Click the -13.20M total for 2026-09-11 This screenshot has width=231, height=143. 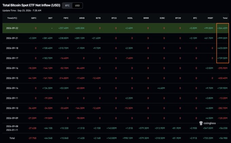(x=223, y=98)
